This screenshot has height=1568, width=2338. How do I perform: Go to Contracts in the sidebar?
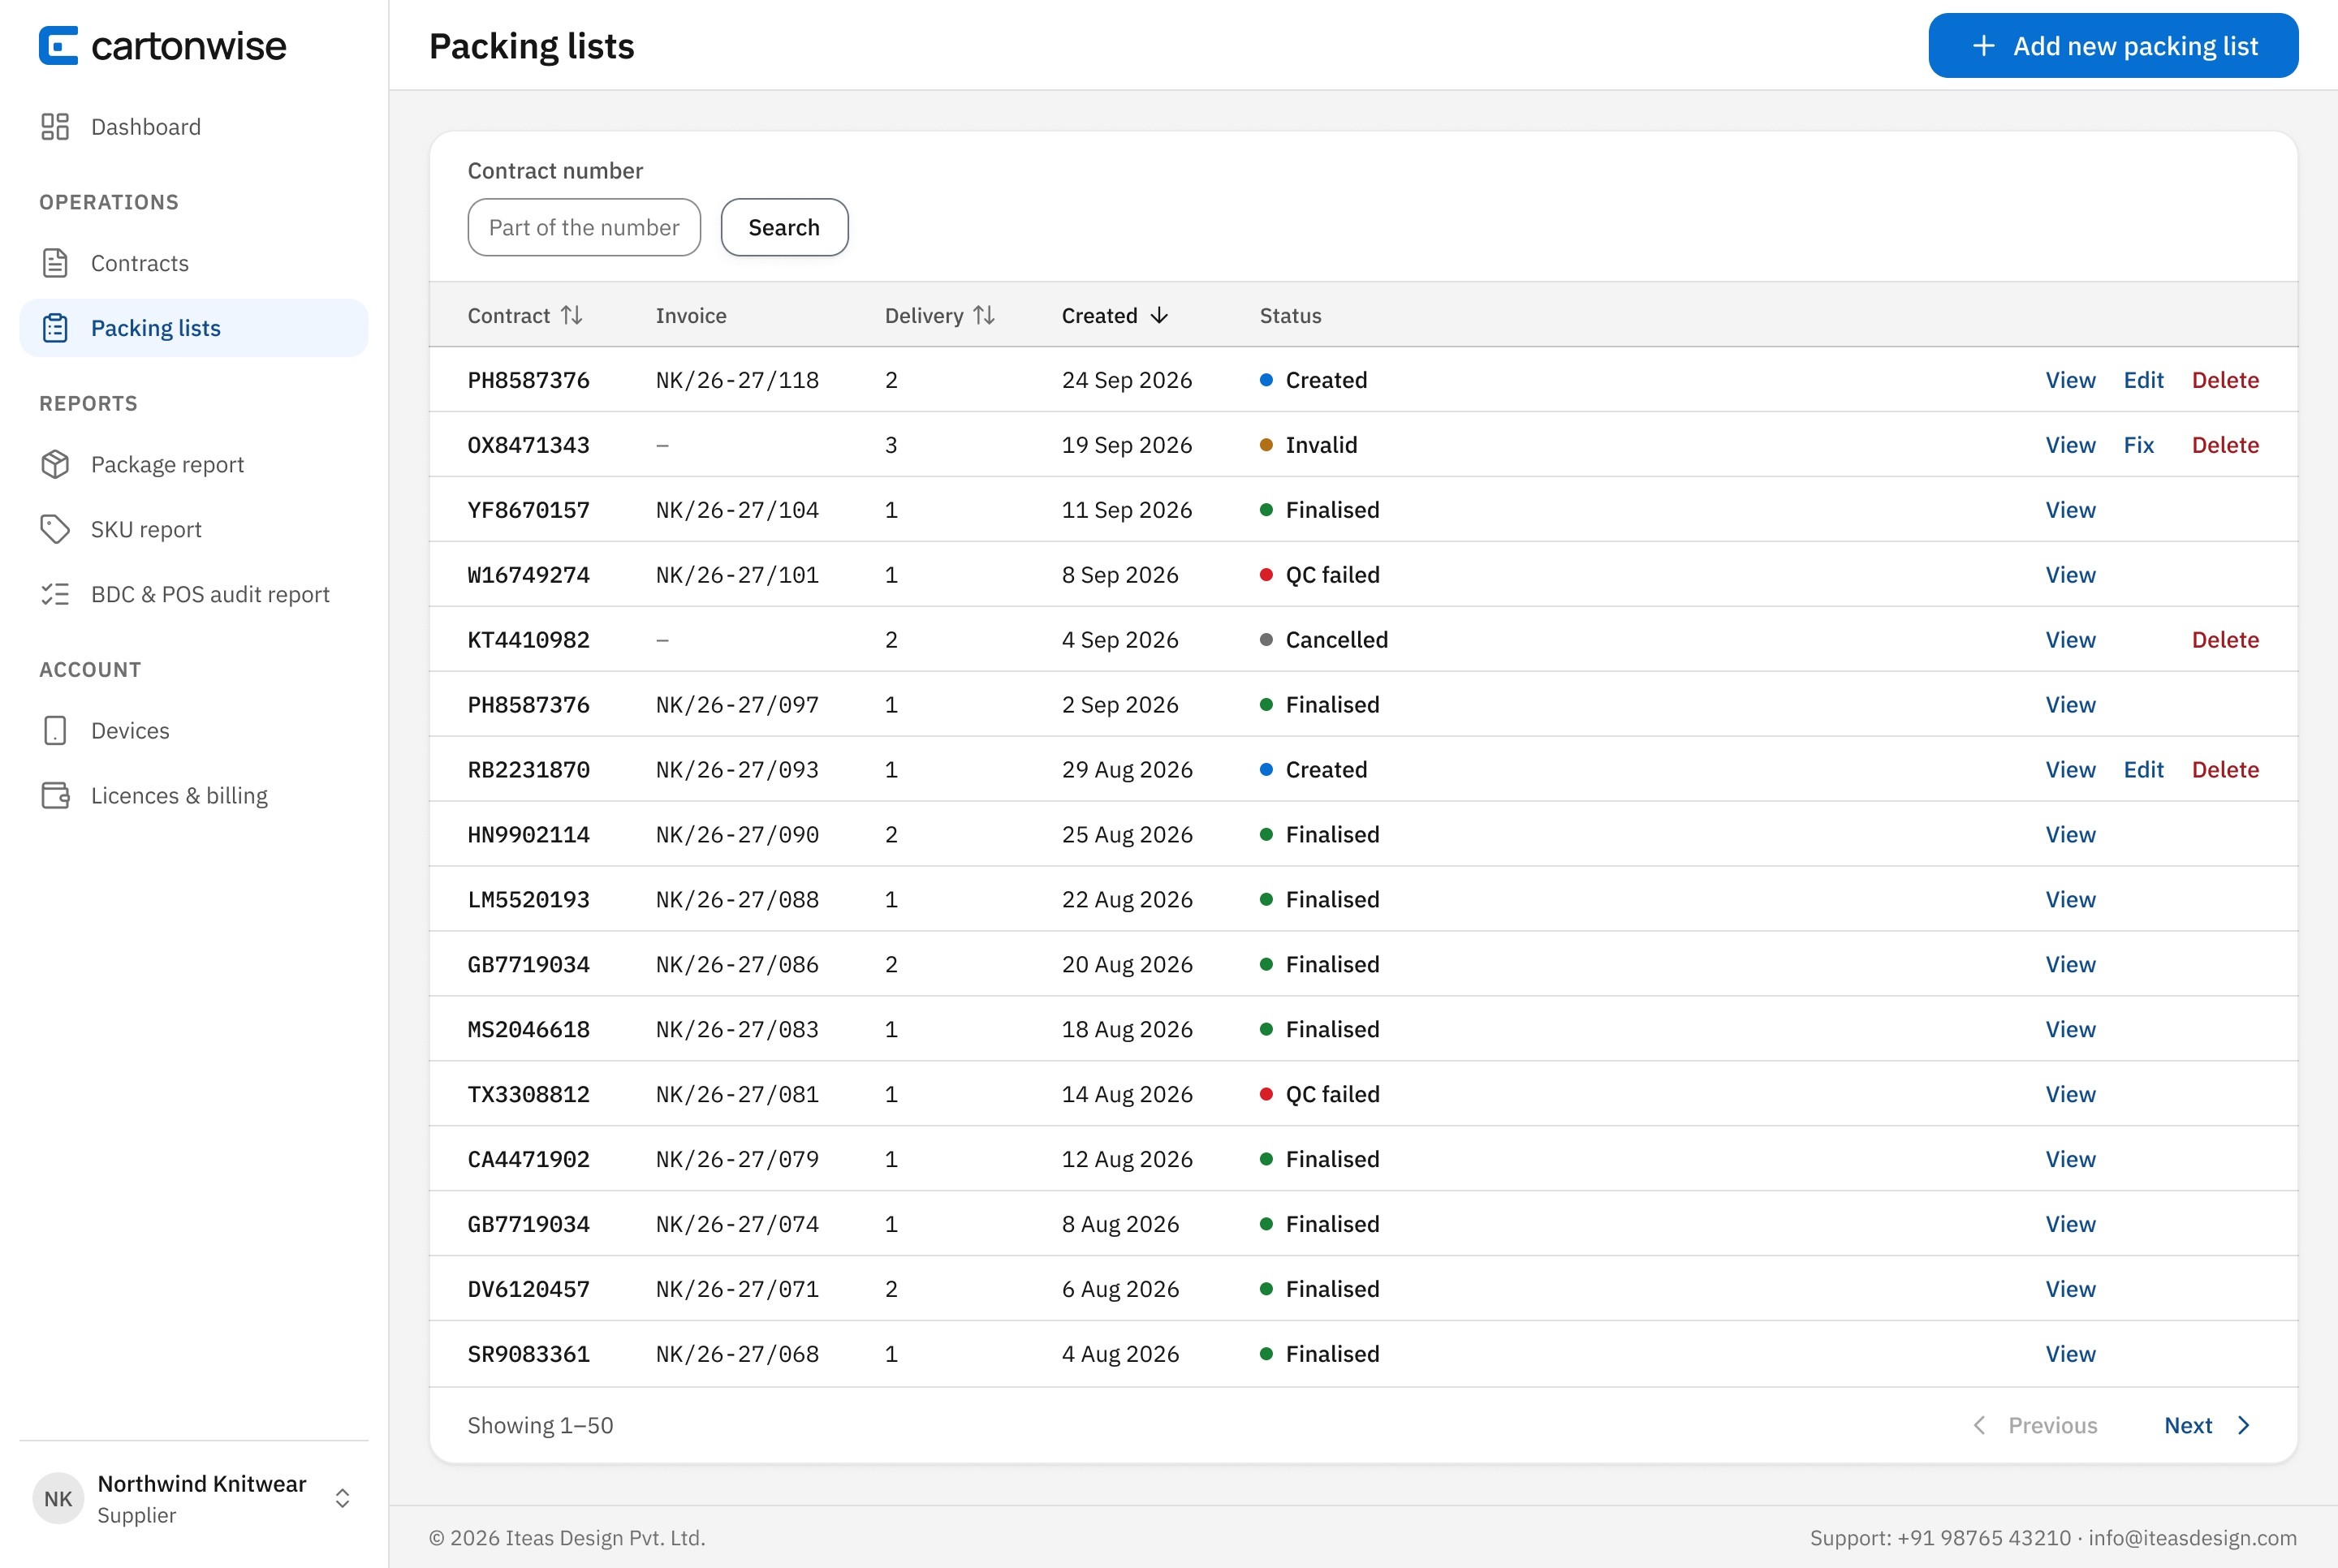coord(194,263)
